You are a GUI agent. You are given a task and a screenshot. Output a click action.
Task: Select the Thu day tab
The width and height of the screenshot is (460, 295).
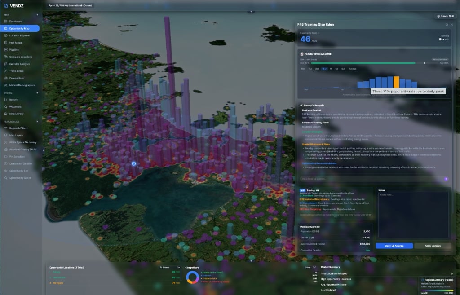click(x=324, y=69)
